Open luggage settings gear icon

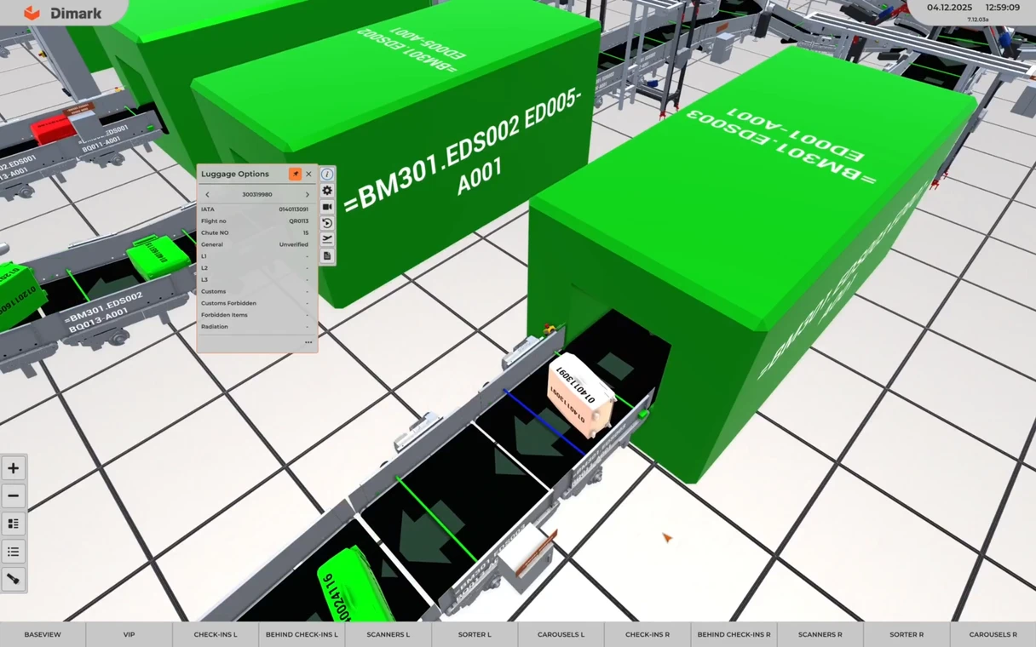coord(327,191)
